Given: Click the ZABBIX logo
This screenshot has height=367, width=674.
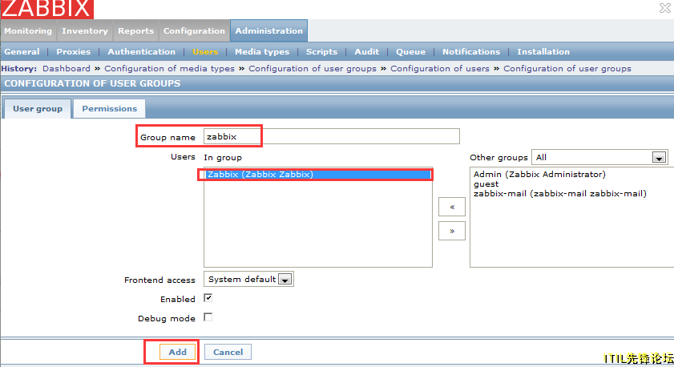Looking at the screenshot, I should pos(46,9).
